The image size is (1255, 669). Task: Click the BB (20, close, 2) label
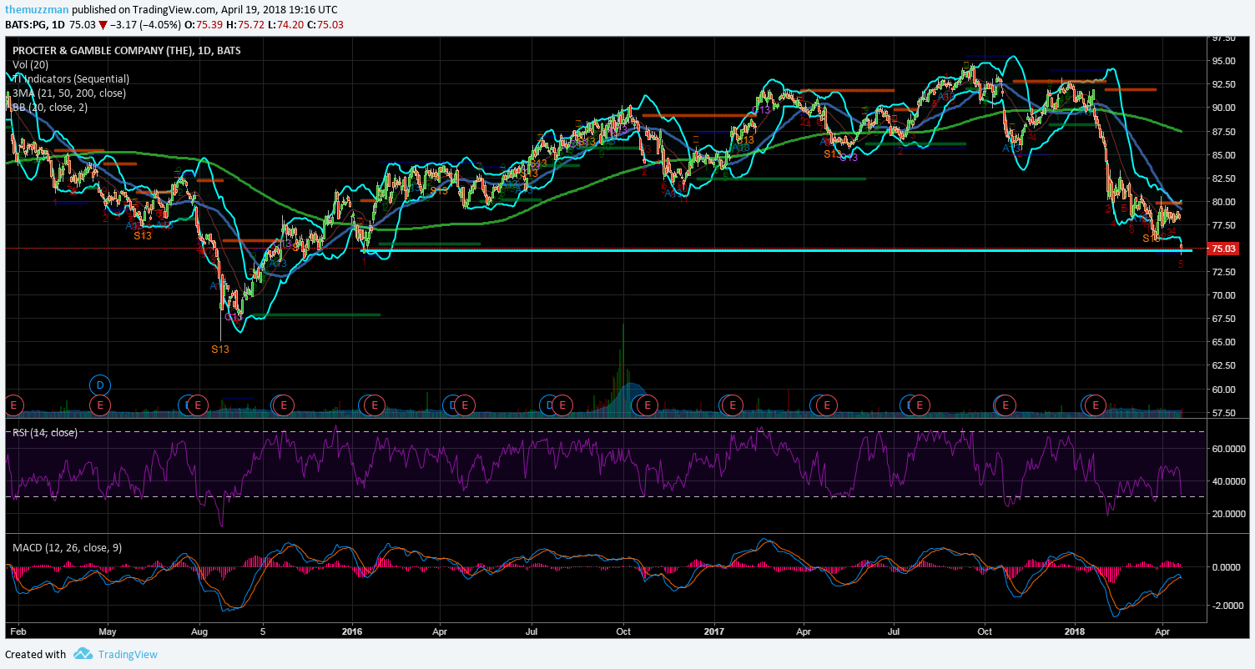coord(49,107)
